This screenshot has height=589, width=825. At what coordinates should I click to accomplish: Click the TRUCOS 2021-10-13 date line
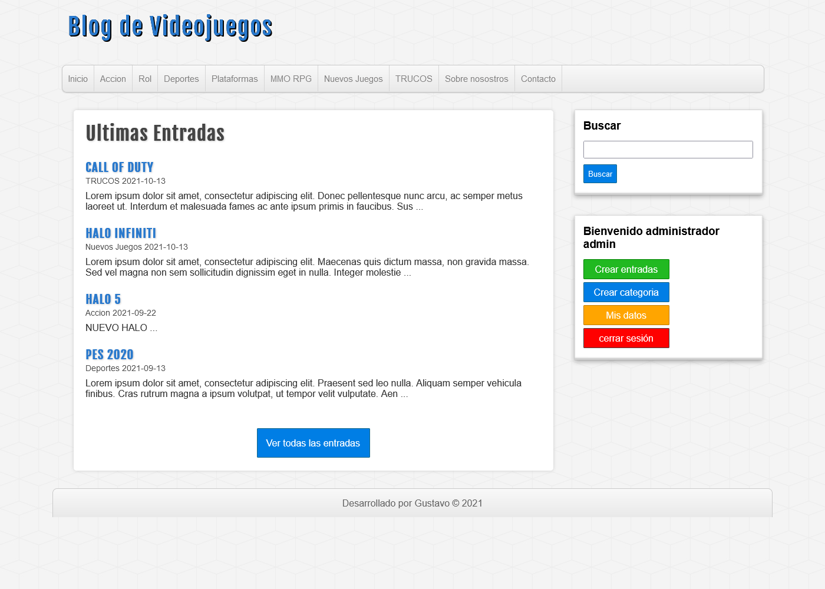[126, 181]
